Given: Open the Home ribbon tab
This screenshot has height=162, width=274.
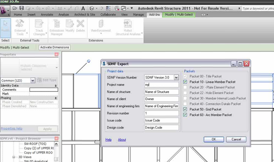Looking at the screenshot, I should click(18, 15).
